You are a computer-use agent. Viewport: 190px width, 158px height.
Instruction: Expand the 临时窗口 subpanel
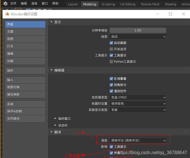click(x=55, y=118)
